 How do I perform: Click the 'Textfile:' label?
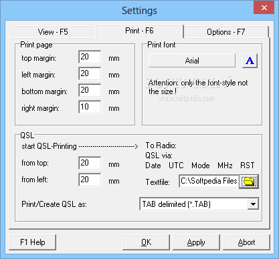157,182
